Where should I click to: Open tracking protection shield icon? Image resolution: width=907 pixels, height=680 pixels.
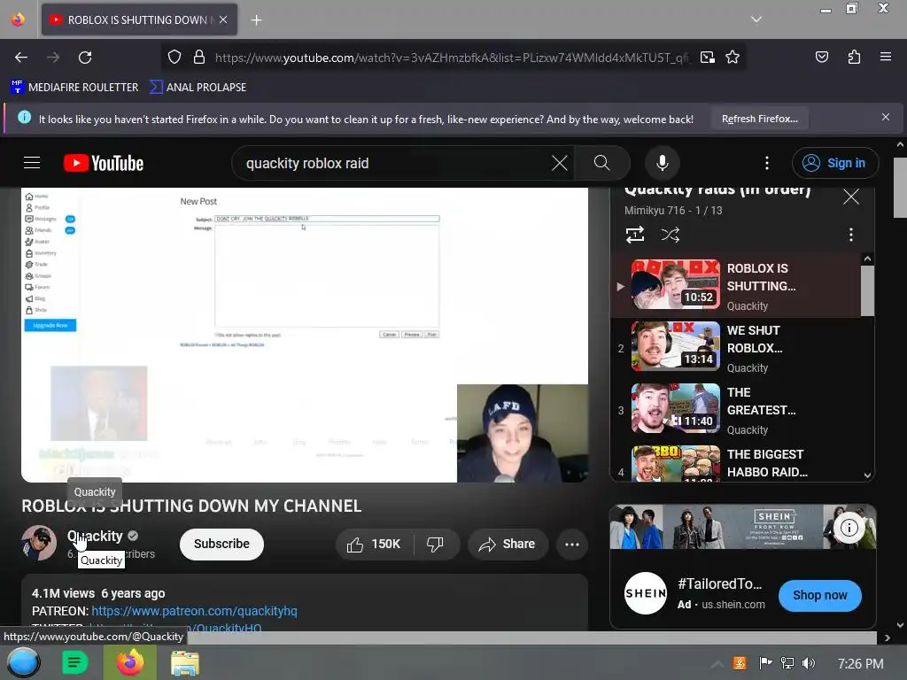tap(174, 58)
